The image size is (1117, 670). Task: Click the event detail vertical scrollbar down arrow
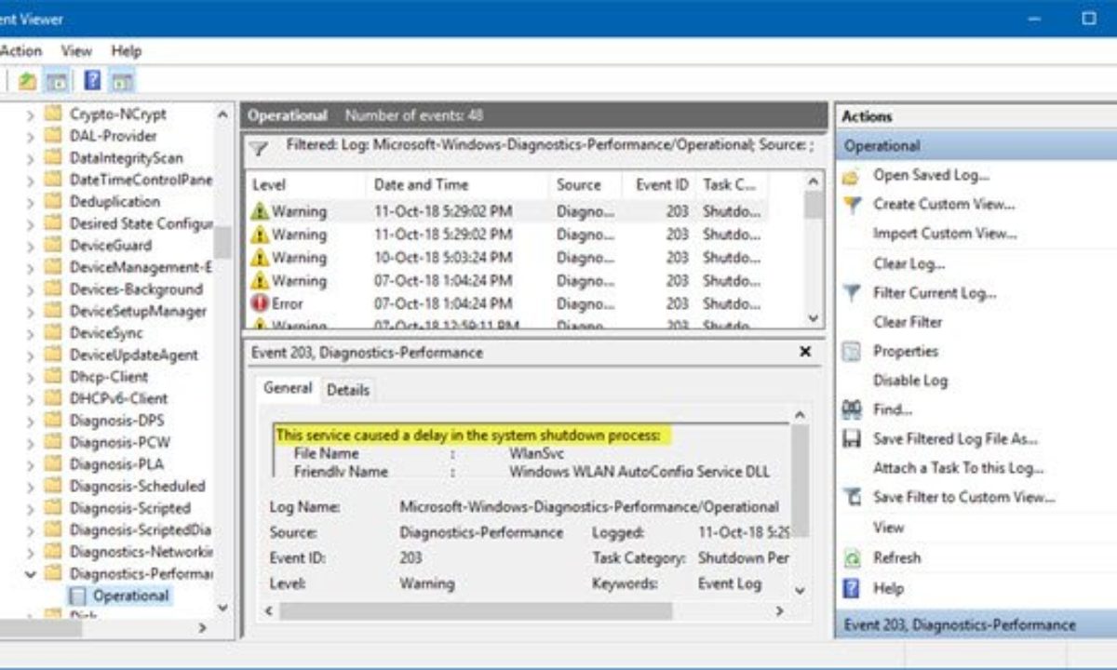tap(799, 590)
